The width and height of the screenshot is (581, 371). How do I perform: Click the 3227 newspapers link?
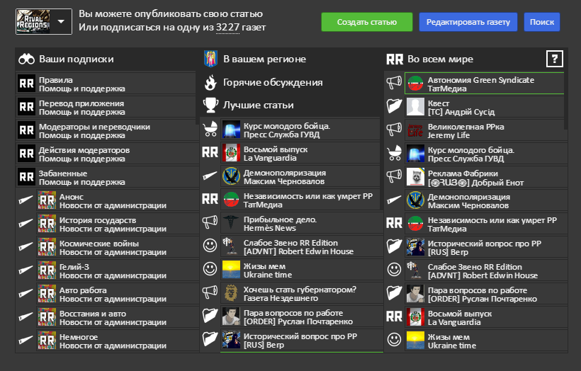[228, 27]
